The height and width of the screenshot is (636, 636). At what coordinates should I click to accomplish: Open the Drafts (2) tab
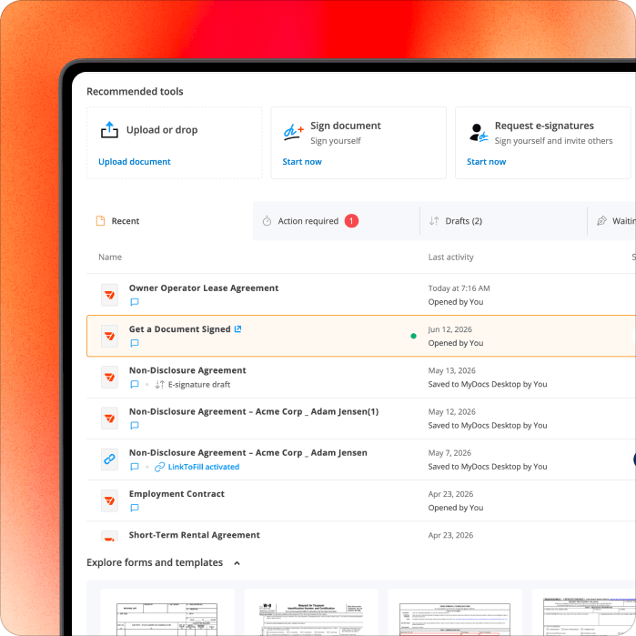(503, 221)
